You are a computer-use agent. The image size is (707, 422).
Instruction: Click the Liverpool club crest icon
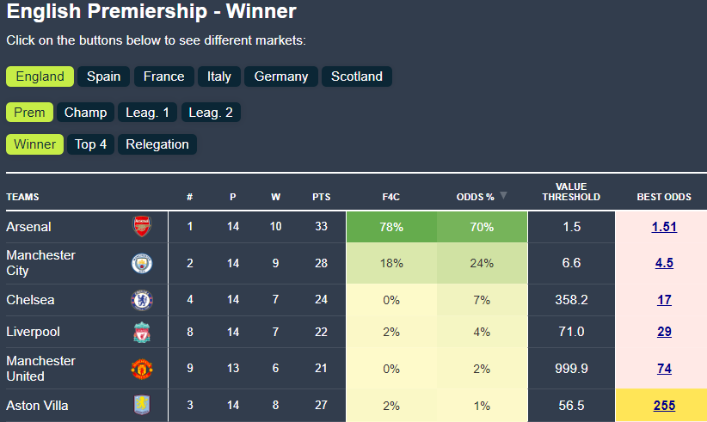(141, 332)
